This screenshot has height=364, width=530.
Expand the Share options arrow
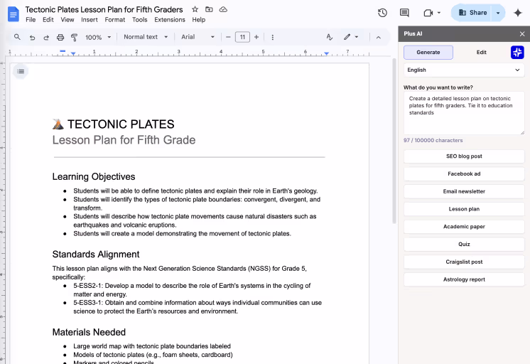point(498,13)
